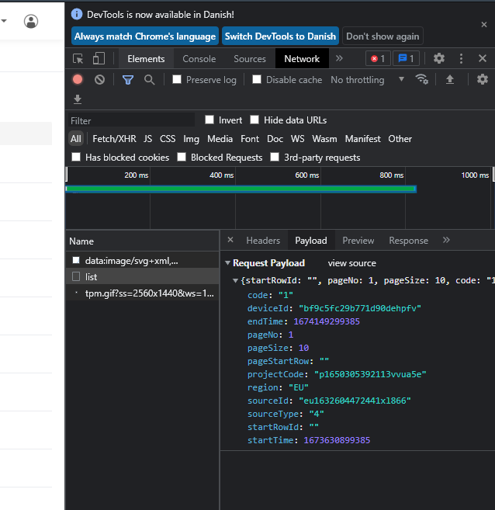
Task: Enable the Preserve log checkbox
Action: (177, 79)
